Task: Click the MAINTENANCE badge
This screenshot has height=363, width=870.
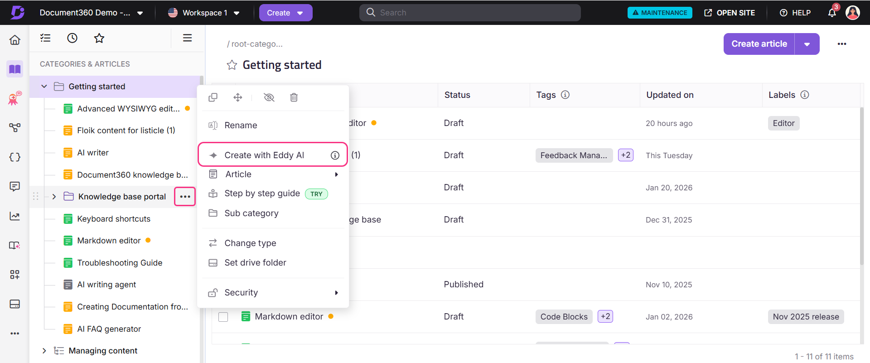Action: point(660,13)
